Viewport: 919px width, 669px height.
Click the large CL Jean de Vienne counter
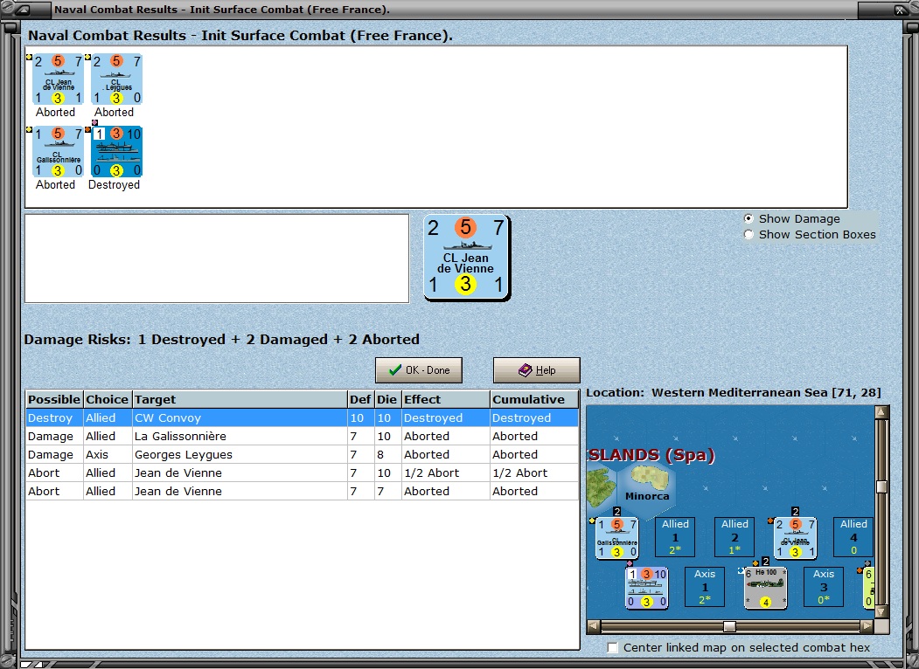466,257
